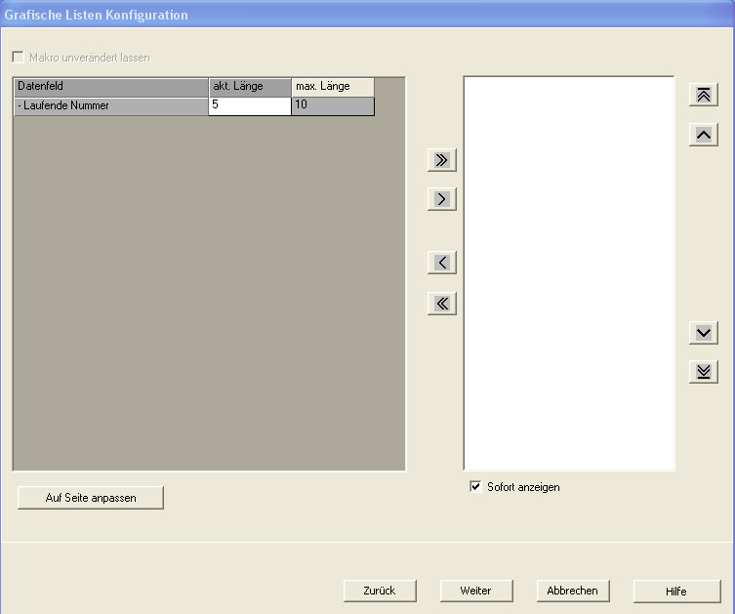
Task: Remove selected field with single left arrow
Action: pyautogui.click(x=441, y=263)
